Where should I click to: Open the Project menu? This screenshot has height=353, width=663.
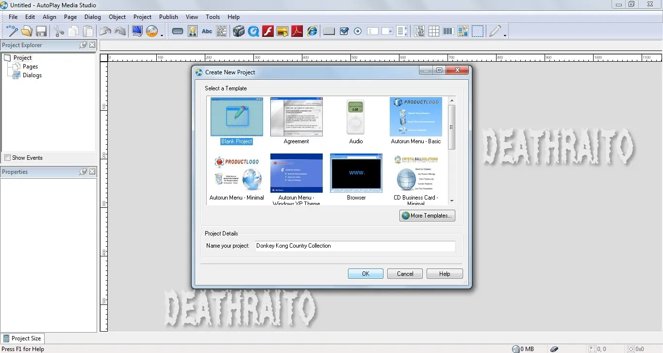click(x=142, y=17)
